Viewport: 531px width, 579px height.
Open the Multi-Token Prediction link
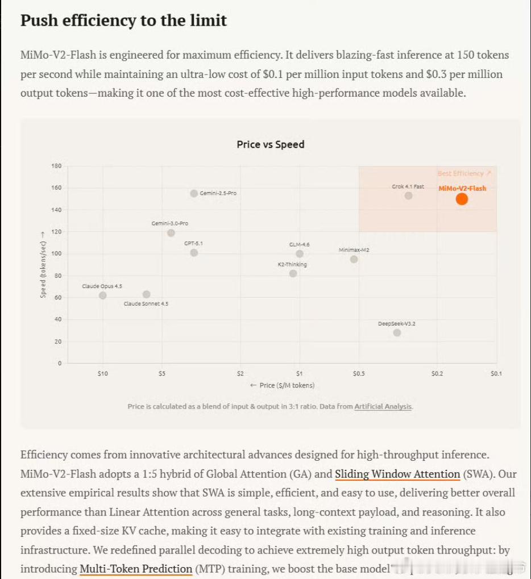[x=136, y=568]
